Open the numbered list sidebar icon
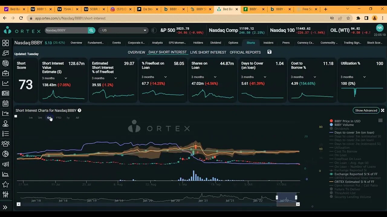The height and width of the screenshot is (217, 387). tap(5, 134)
